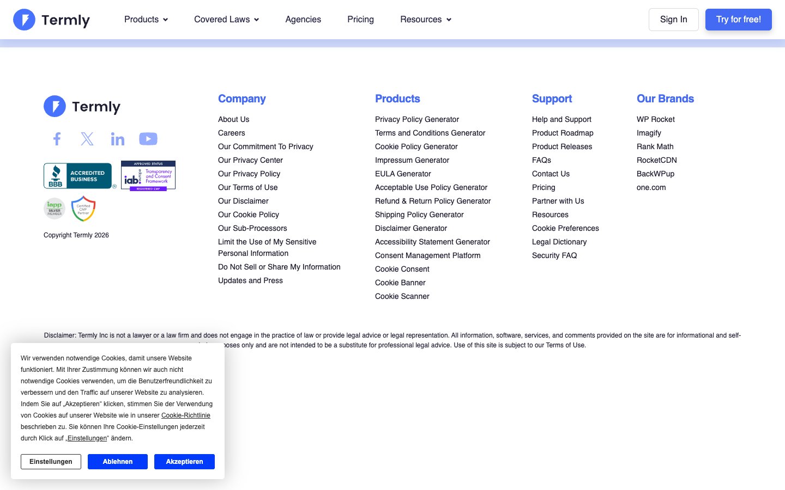
Task: Click the Termly logo in the header
Action: pyautogui.click(x=51, y=20)
